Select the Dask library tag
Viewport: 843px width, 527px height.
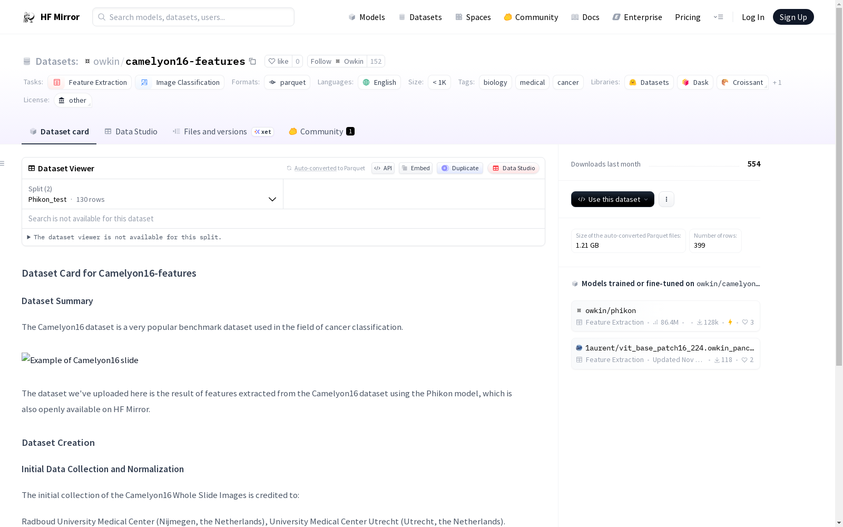click(695, 82)
